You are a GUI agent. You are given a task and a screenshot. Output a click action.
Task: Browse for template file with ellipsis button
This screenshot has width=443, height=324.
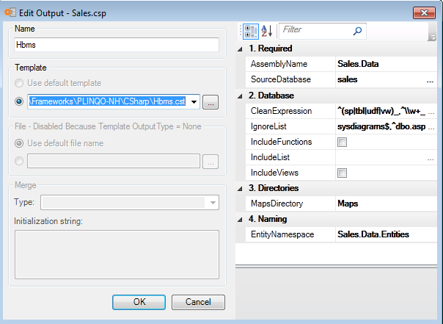pyautogui.click(x=210, y=102)
